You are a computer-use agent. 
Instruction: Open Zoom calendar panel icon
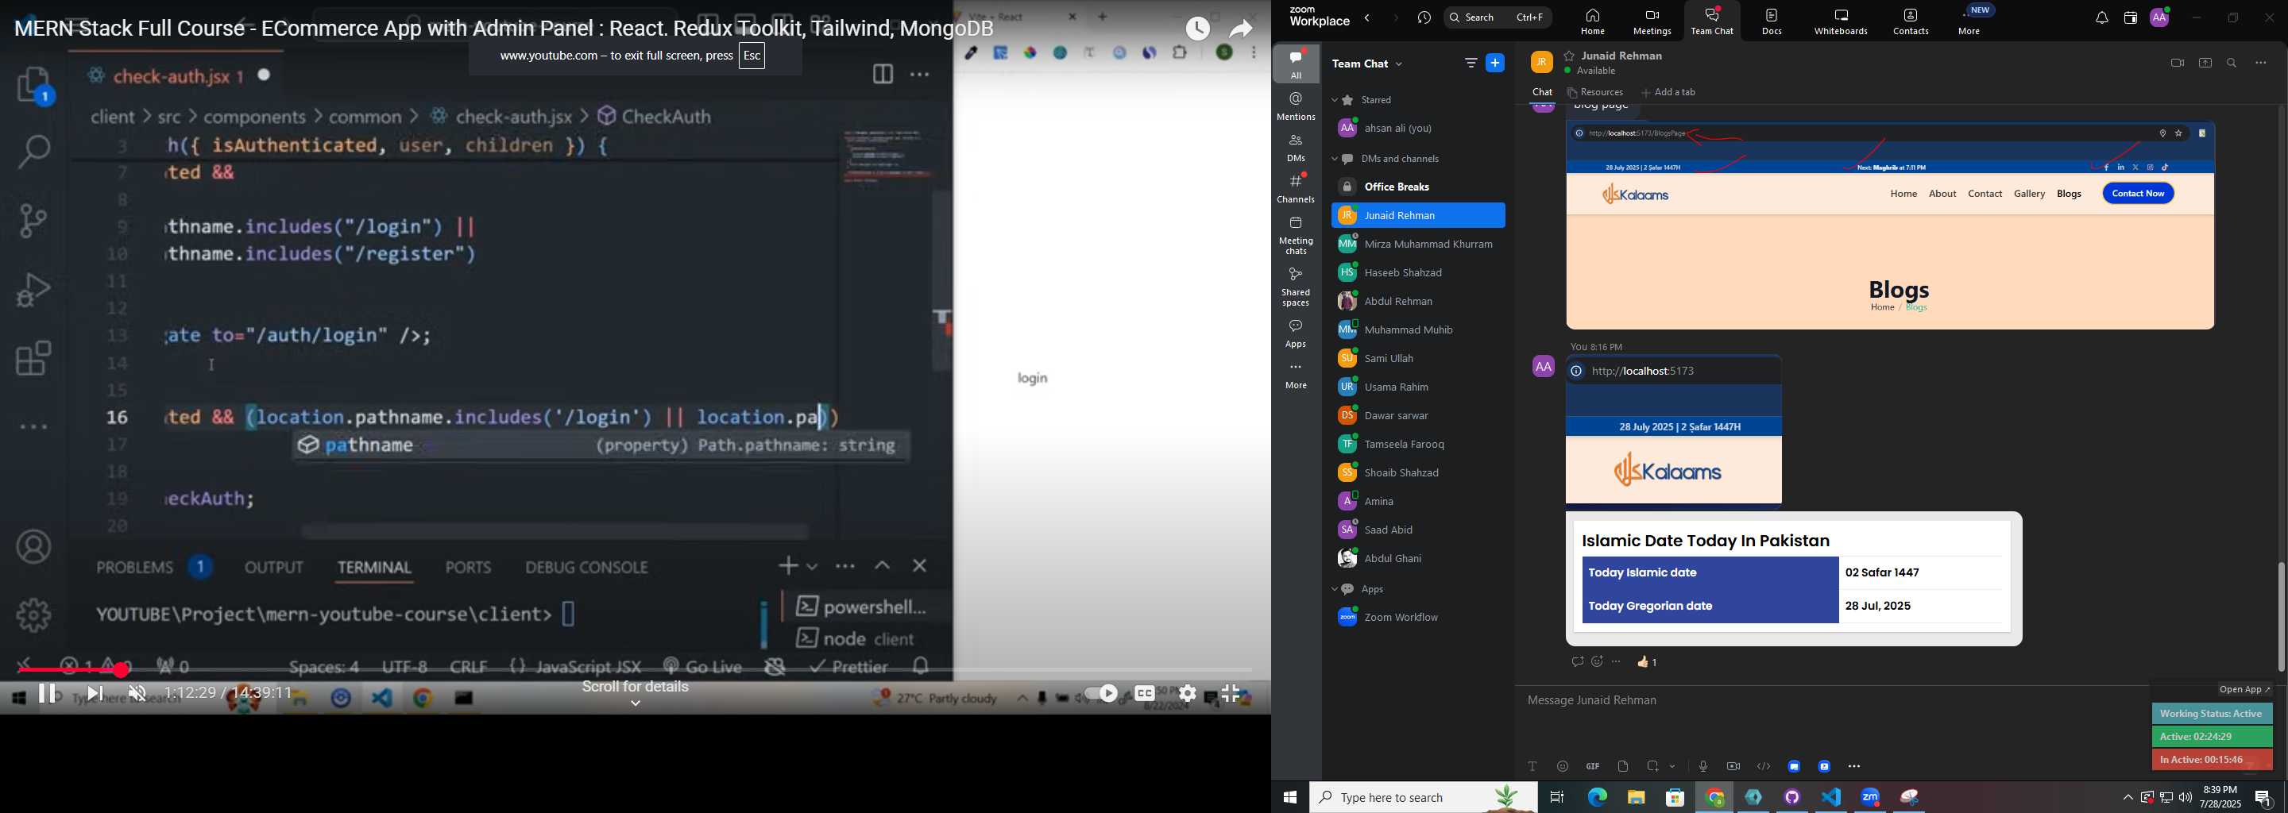tap(2130, 17)
